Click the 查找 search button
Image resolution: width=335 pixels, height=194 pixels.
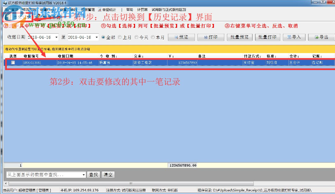[x=94, y=175]
